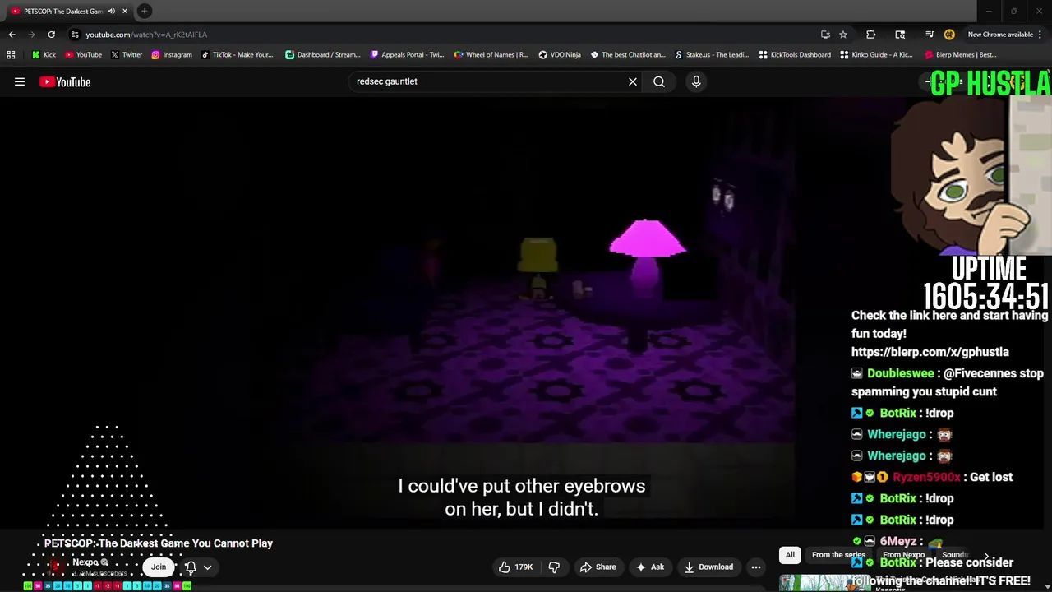This screenshot has width=1052, height=592.
Task: Open the Chrome extensions puzzle icon
Action: (871, 35)
